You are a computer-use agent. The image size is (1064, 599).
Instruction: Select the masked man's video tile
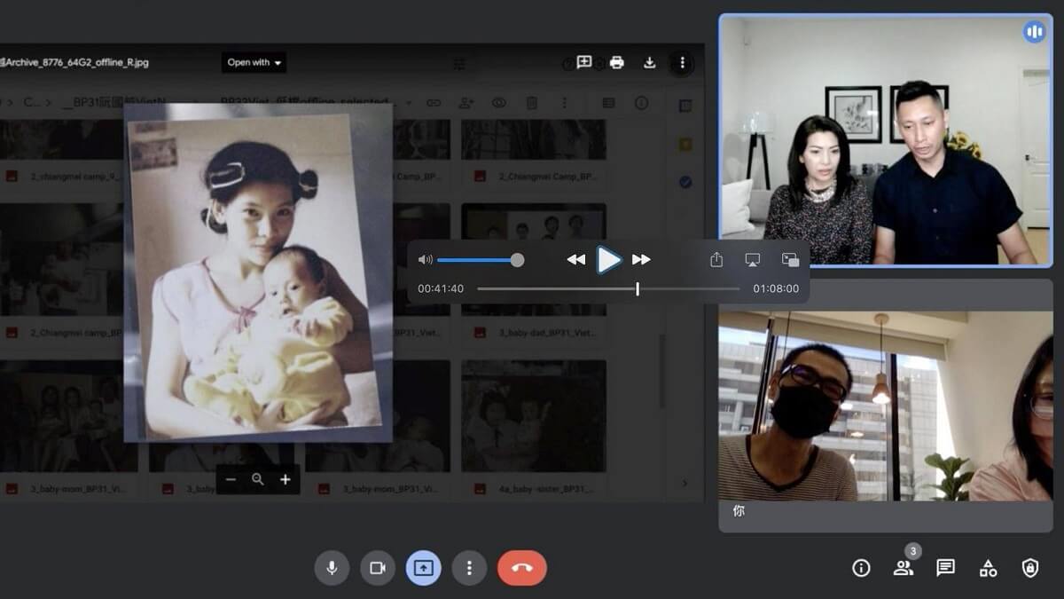pos(886,406)
